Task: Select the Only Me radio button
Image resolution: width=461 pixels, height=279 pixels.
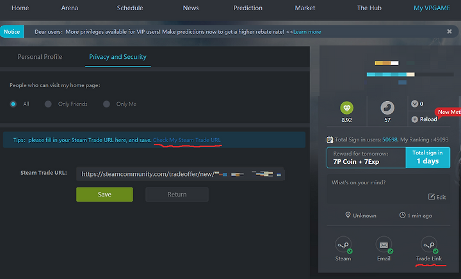Action: (106, 104)
